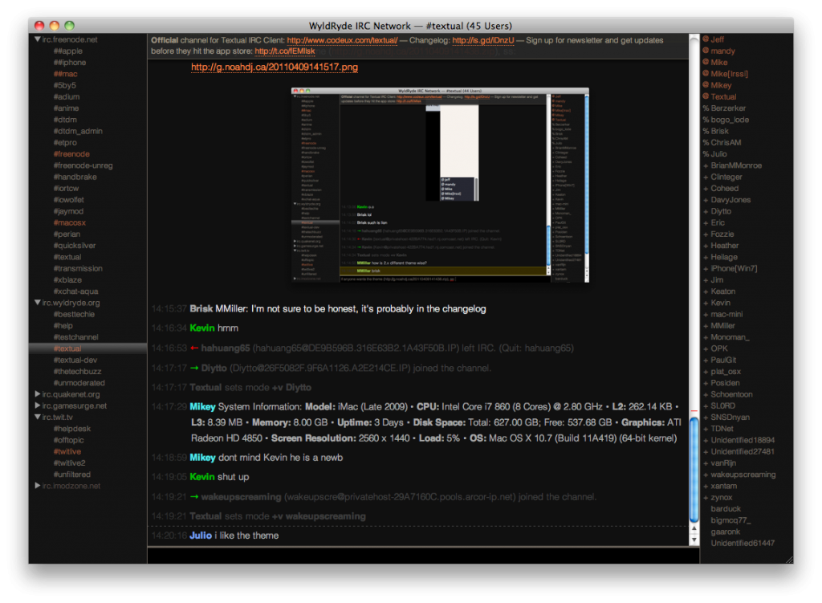The width and height of the screenshot is (822, 603).
Task: Select user wakeupscreaming in the user list
Action: [x=743, y=474]
